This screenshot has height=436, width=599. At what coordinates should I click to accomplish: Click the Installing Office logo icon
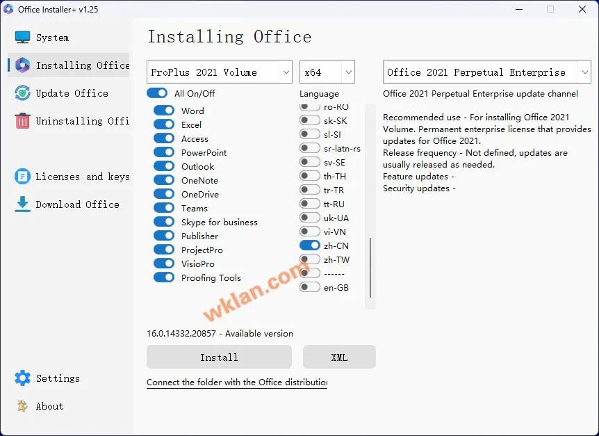[22, 65]
